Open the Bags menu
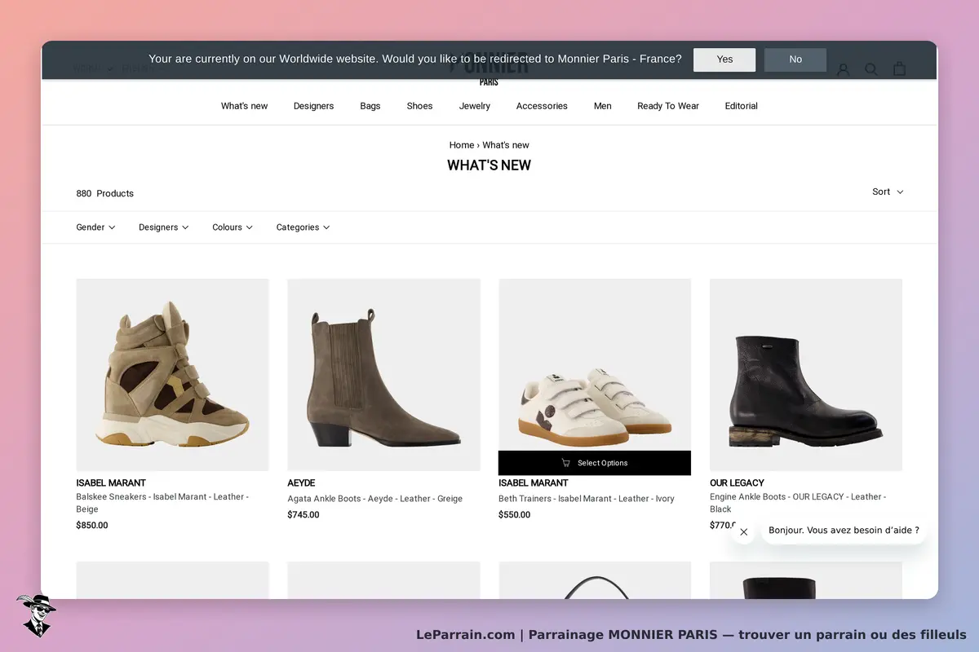The width and height of the screenshot is (979, 652). (370, 106)
